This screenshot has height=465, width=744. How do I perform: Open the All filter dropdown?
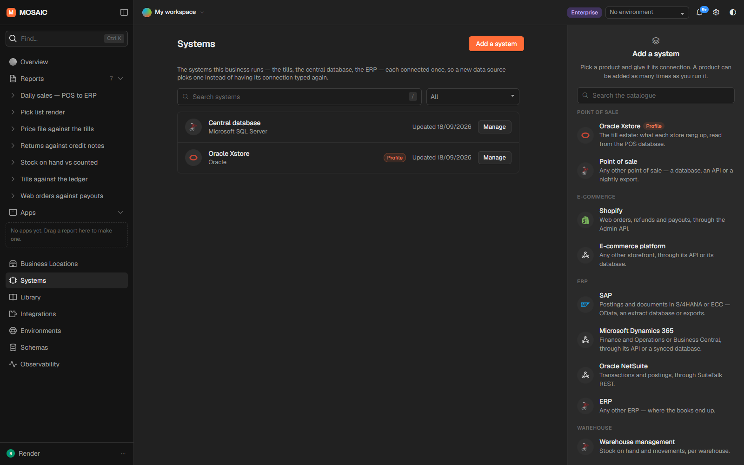472,97
